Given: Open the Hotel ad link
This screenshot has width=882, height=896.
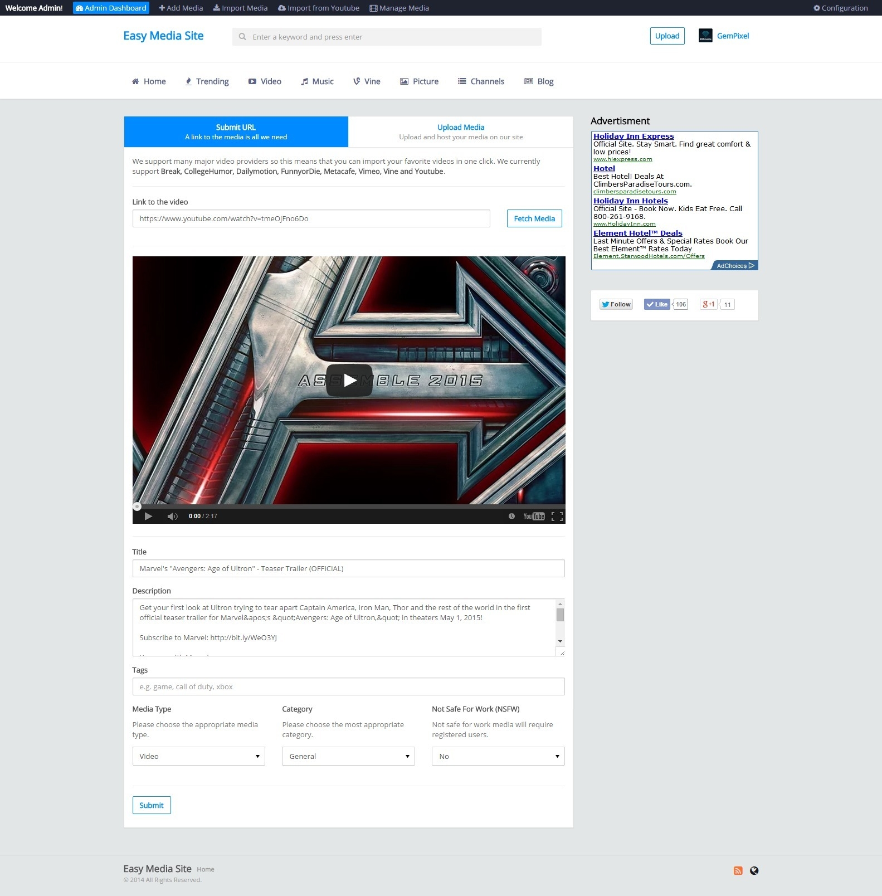Looking at the screenshot, I should coord(604,168).
